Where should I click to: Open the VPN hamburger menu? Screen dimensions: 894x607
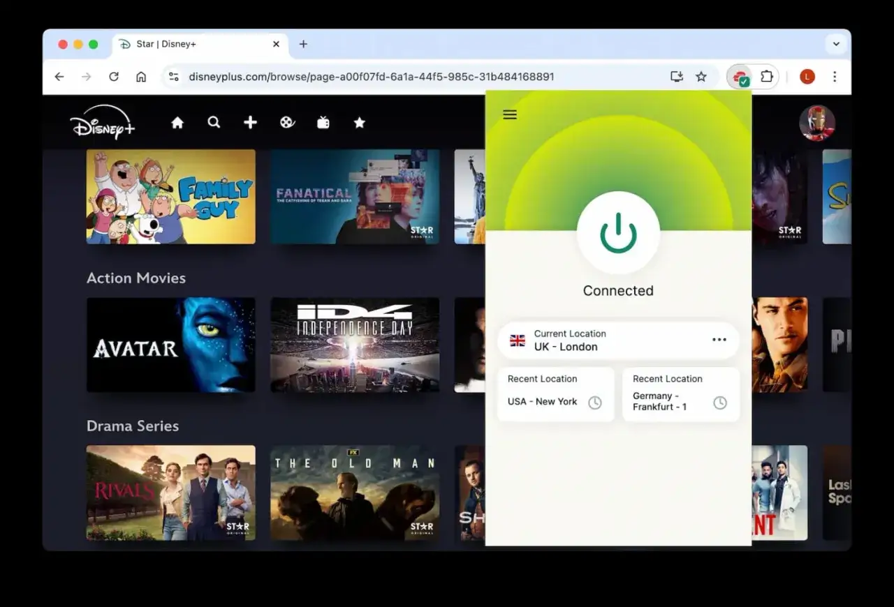click(510, 114)
